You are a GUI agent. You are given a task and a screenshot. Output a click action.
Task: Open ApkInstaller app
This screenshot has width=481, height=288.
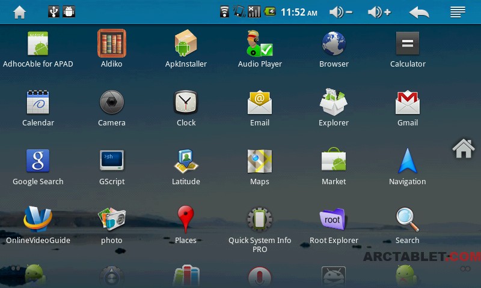[186, 43]
